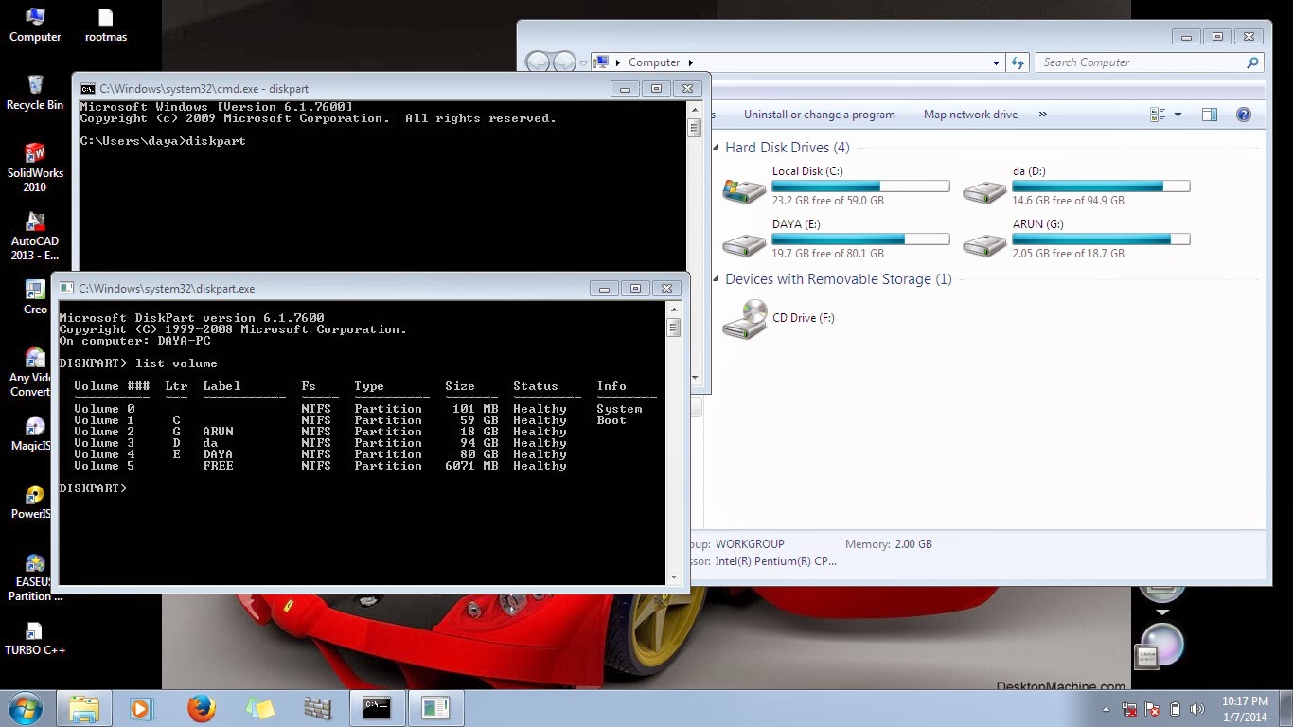This screenshot has height=727, width=1293.
Task: Click the battery tray icon
Action: coord(1175,709)
